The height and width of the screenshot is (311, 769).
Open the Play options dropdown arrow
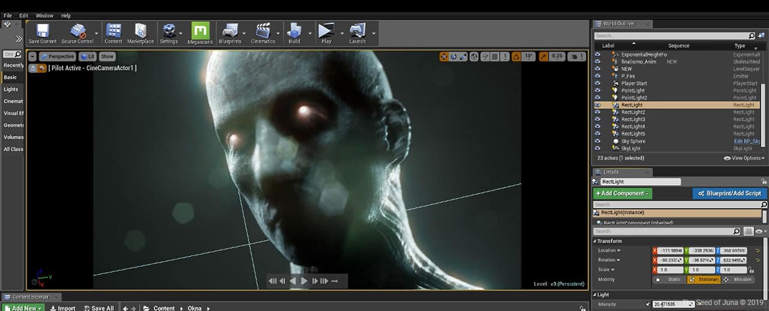(x=342, y=34)
